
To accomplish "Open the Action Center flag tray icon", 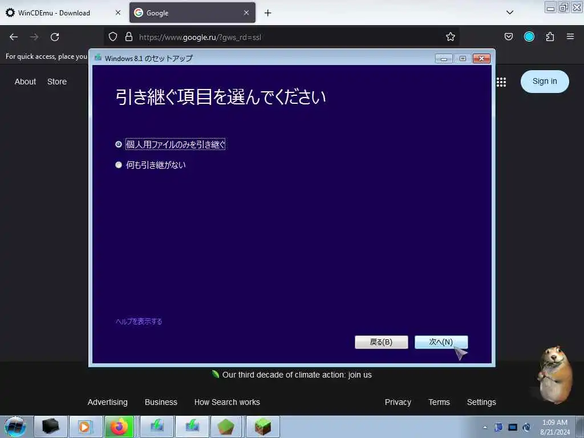I will 498,427.
